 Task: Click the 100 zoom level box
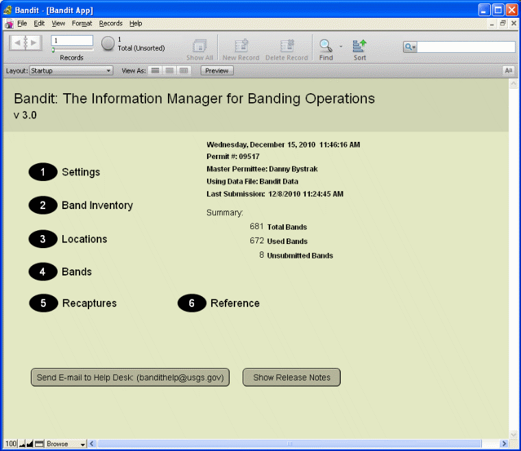(11, 444)
